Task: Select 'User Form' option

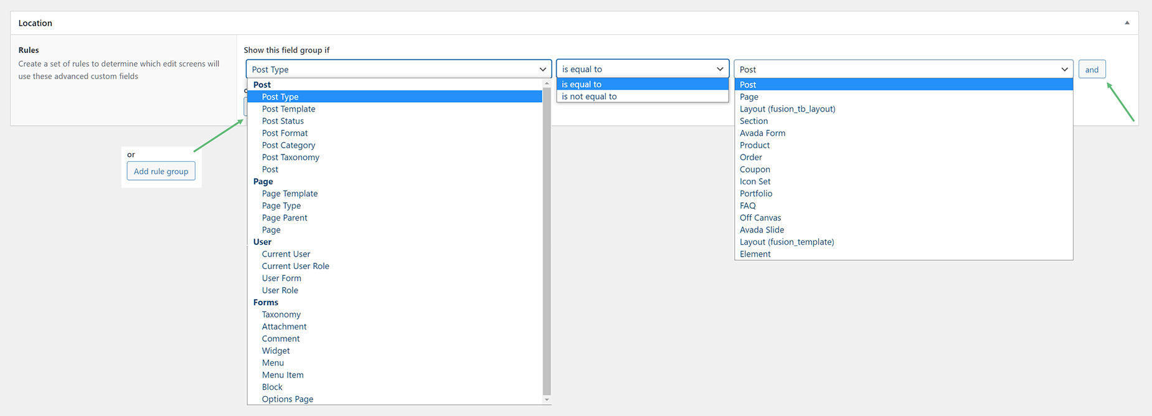Action: [x=395, y=278]
